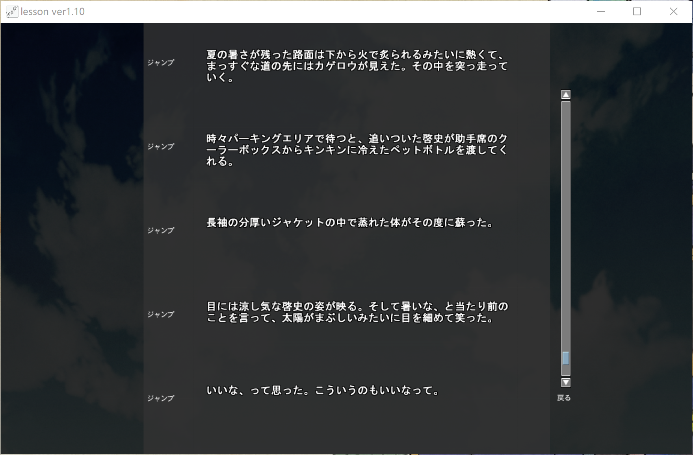This screenshot has height=455, width=693.
Task: Select the log text starting with 時々パーキングエリアで
Action: [357, 150]
